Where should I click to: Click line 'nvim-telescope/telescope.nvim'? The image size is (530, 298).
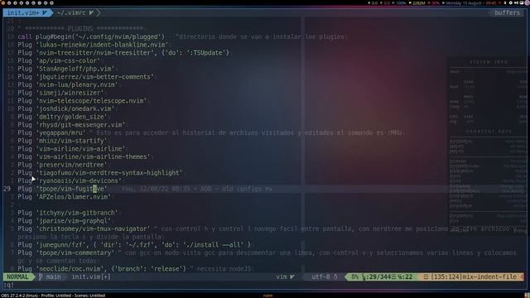click(x=82, y=101)
